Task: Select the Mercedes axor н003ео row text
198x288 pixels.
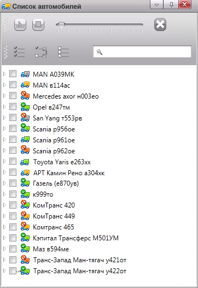Action: 66,96
